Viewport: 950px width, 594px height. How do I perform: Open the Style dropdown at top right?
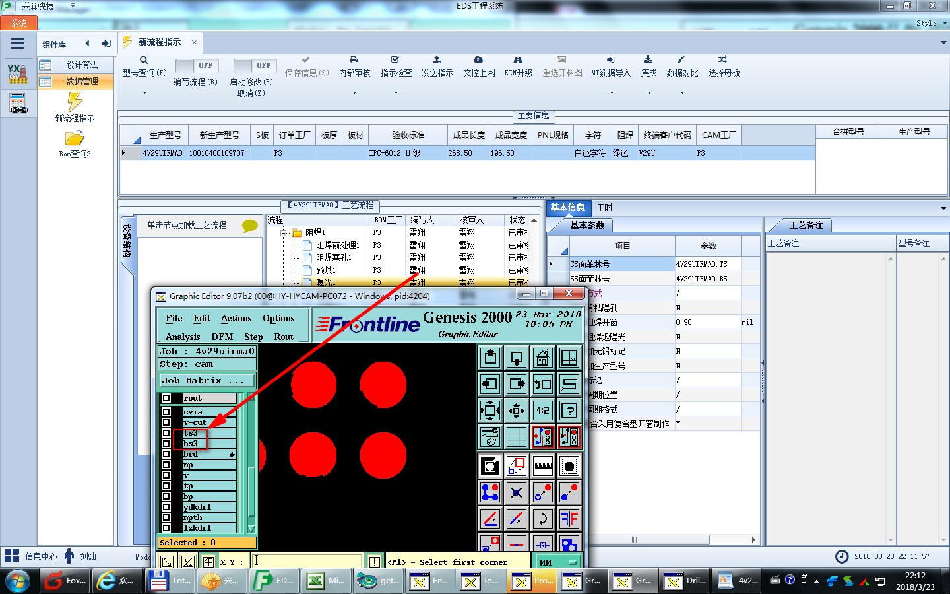point(931,23)
